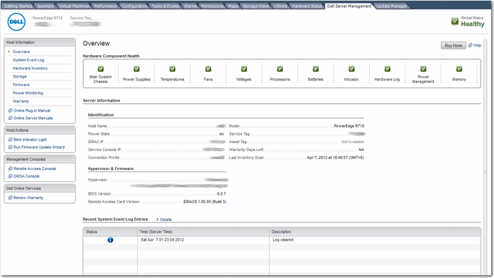Open Firmware in Host Information sidebar

coord(21,85)
